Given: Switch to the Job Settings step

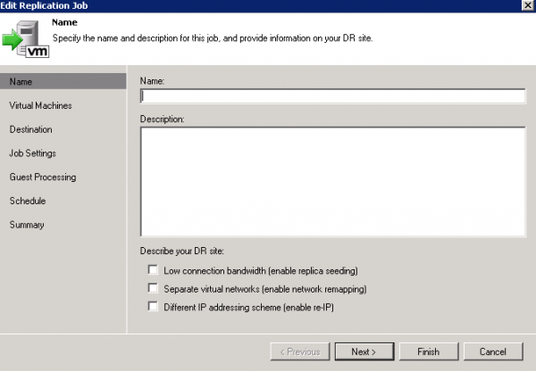Looking at the screenshot, I should point(33,153).
